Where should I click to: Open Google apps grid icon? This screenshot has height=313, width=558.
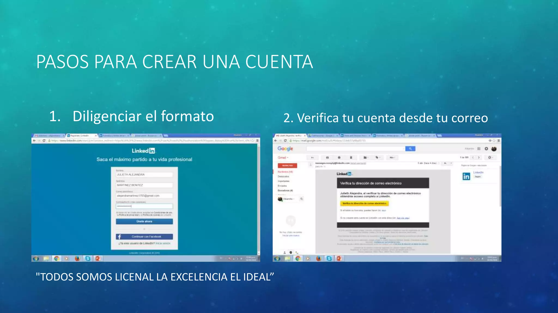479,149
